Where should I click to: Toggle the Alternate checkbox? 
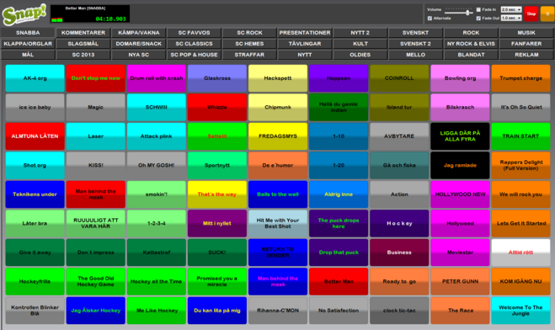[x=430, y=18]
